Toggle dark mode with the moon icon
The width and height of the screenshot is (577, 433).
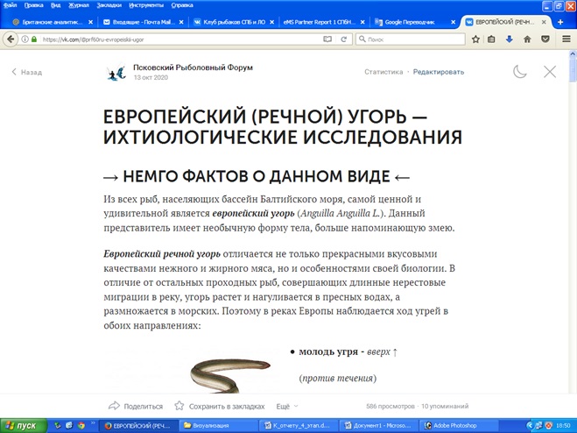pos(520,72)
